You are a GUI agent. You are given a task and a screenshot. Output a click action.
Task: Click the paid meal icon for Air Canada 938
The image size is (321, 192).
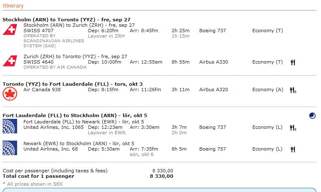click(x=293, y=90)
